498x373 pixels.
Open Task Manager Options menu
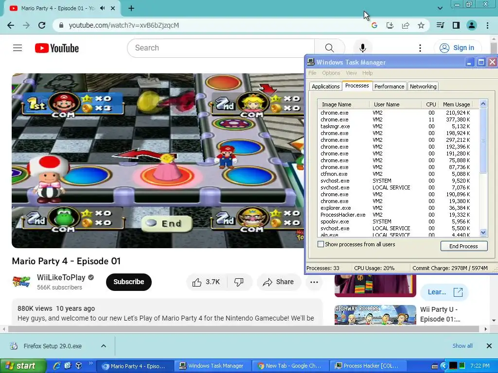click(331, 73)
